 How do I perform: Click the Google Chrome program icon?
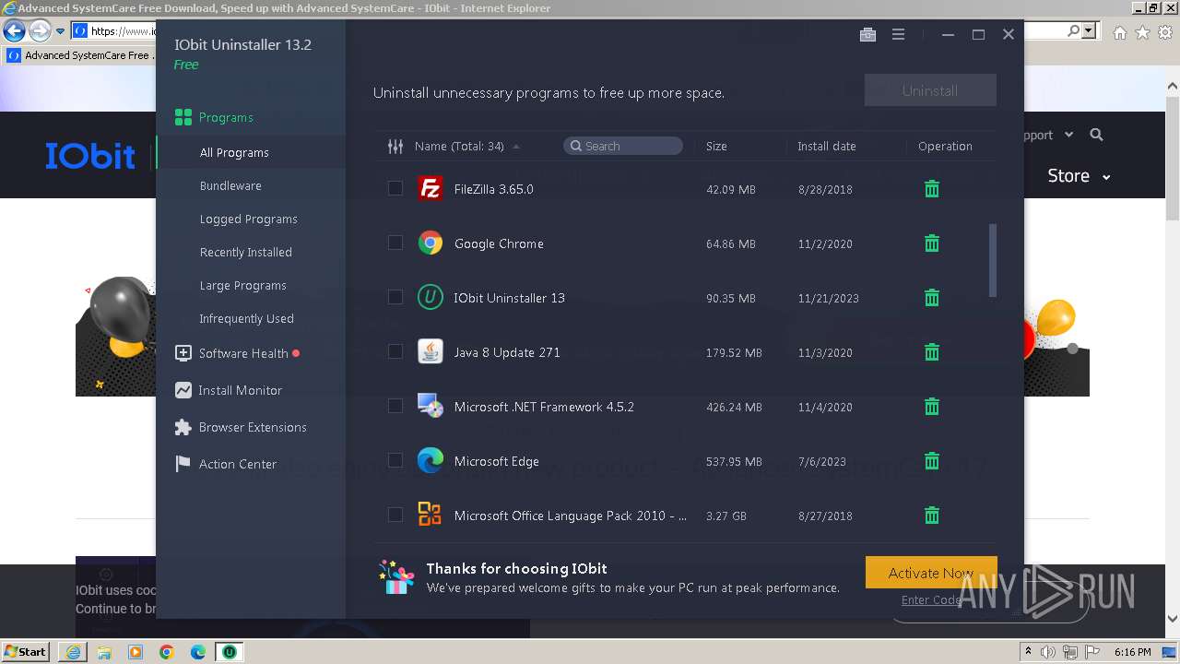coord(430,243)
